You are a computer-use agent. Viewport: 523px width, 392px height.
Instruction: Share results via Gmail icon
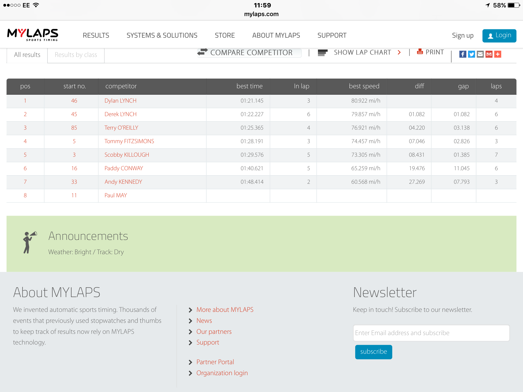(x=489, y=54)
